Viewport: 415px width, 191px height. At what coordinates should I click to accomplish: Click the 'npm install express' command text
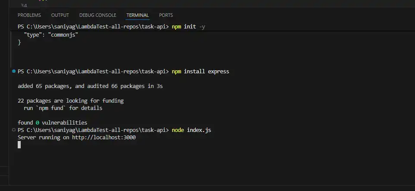(x=200, y=71)
